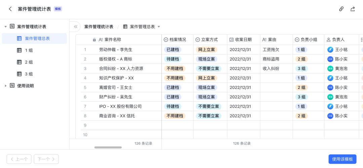The width and height of the screenshot is (363, 168).
Task: Select 1 组 sheet in sidebar
Action: coord(29,51)
